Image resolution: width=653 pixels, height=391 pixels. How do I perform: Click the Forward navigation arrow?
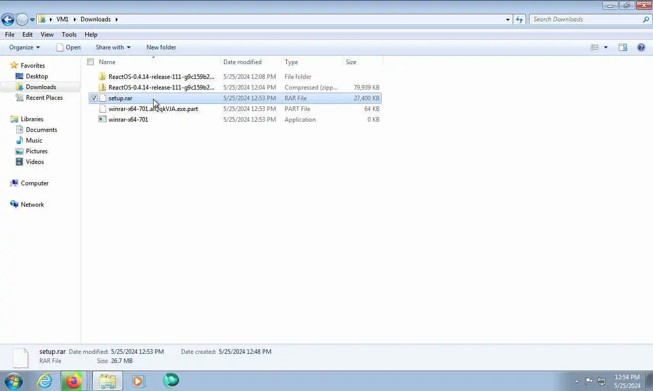click(22, 19)
